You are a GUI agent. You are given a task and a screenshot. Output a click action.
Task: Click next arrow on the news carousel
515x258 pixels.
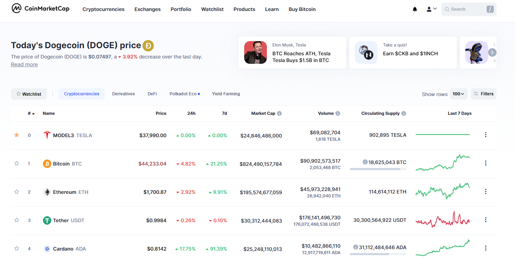[492, 52]
